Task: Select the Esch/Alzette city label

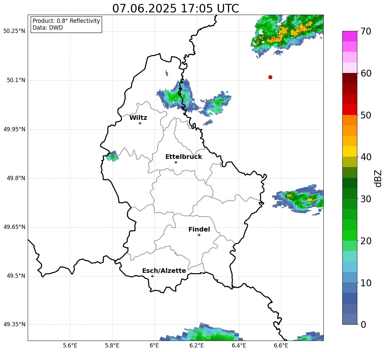Action: (x=164, y=271)
